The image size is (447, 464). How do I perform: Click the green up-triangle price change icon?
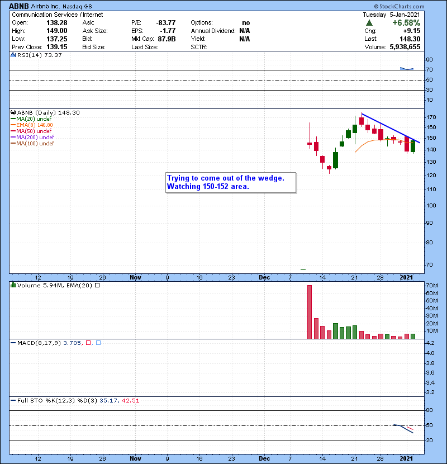pyautogui.click(x=369, y=23)
